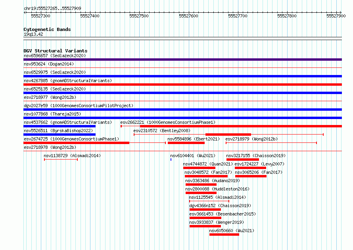Click the 55527900 ruler position label
Screen dimensions: 353x250
pyautogui.click(x=336, y=16)
